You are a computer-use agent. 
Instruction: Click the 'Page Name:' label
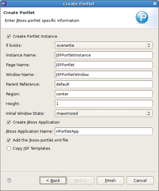[18, 65]
